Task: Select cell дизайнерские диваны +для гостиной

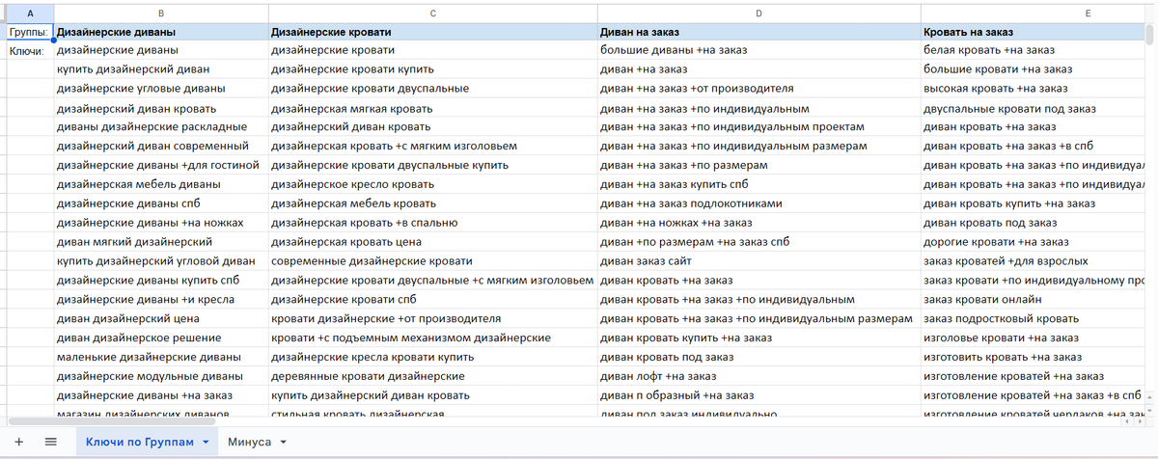Action: (161, 165)
